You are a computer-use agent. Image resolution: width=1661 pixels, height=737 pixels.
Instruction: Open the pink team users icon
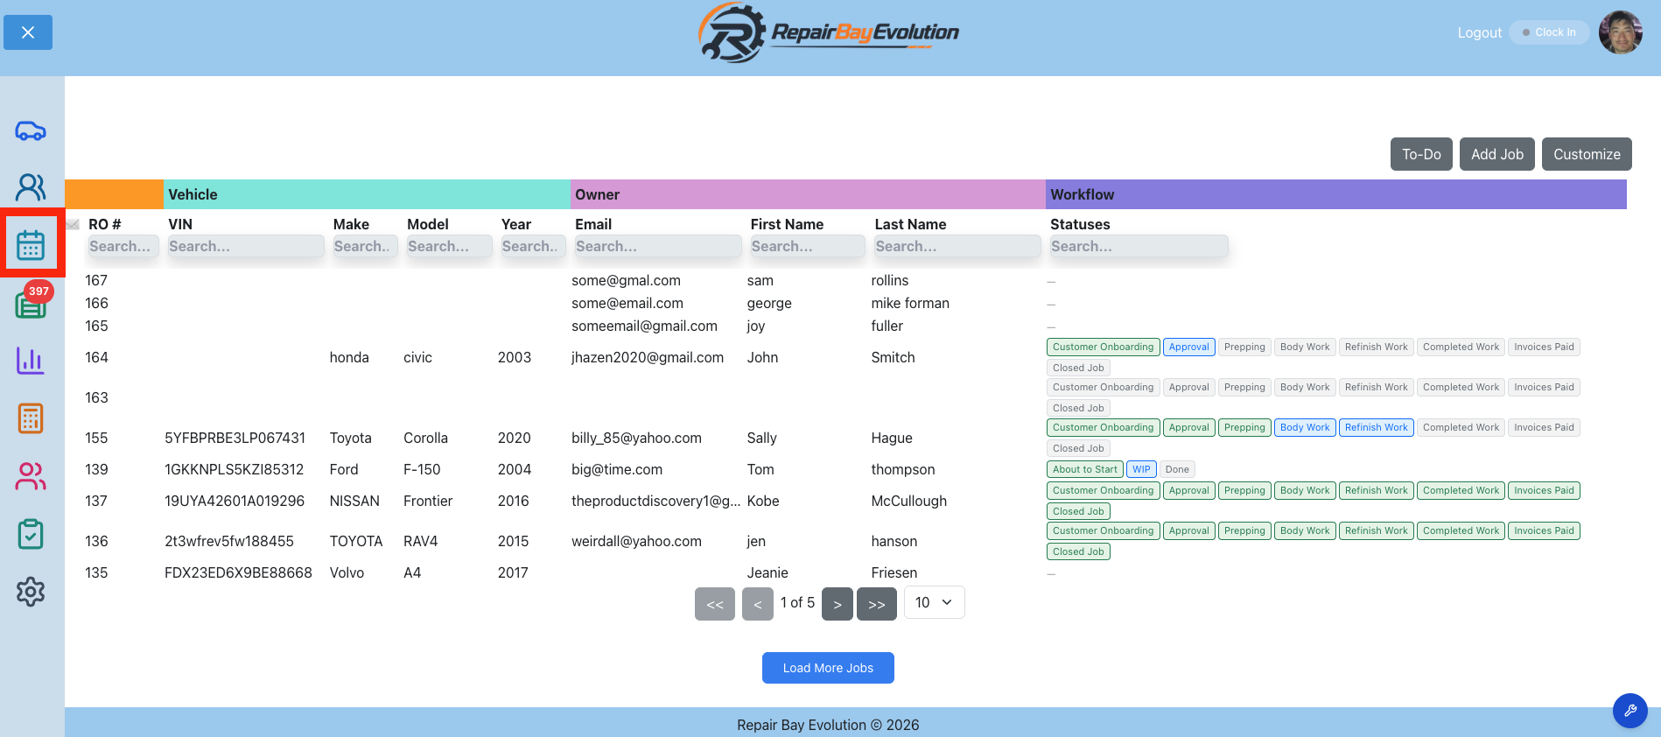pyautogui.click(x=31, y=476)
